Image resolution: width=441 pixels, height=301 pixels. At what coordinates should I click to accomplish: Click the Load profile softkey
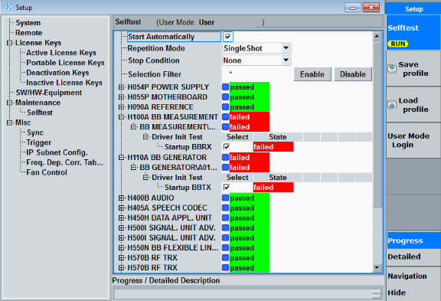pos(413,105)
